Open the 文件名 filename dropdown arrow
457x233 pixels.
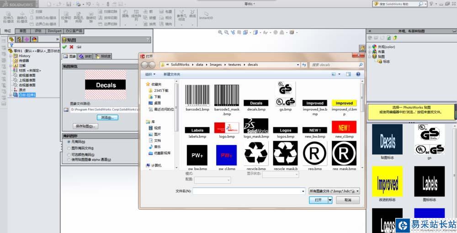pos(303,191)
